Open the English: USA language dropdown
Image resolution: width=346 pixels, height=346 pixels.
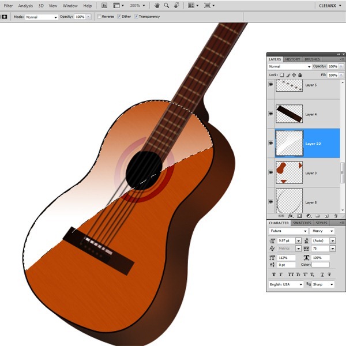[x=286, y=284]
